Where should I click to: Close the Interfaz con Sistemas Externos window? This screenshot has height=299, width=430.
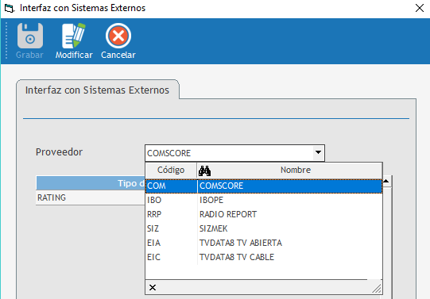click(420, 8)
